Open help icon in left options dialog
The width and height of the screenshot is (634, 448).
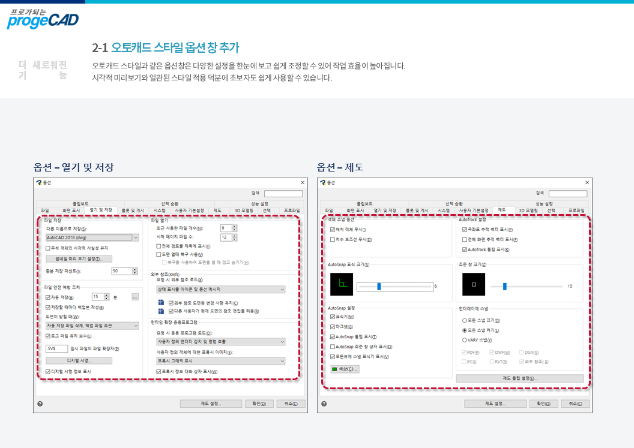click(40, 404)
